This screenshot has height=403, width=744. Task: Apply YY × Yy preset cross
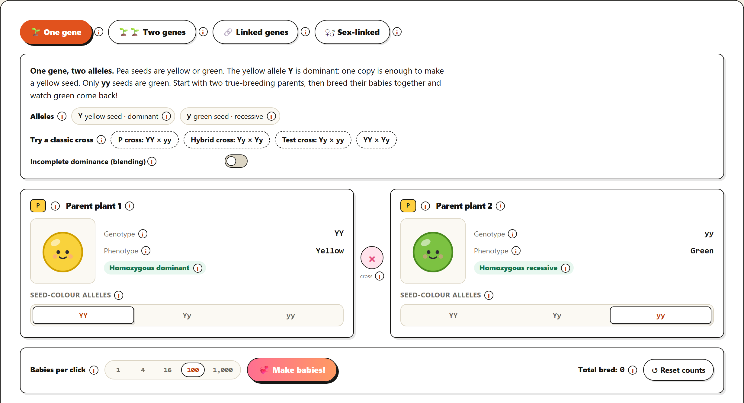pos(376,140)
